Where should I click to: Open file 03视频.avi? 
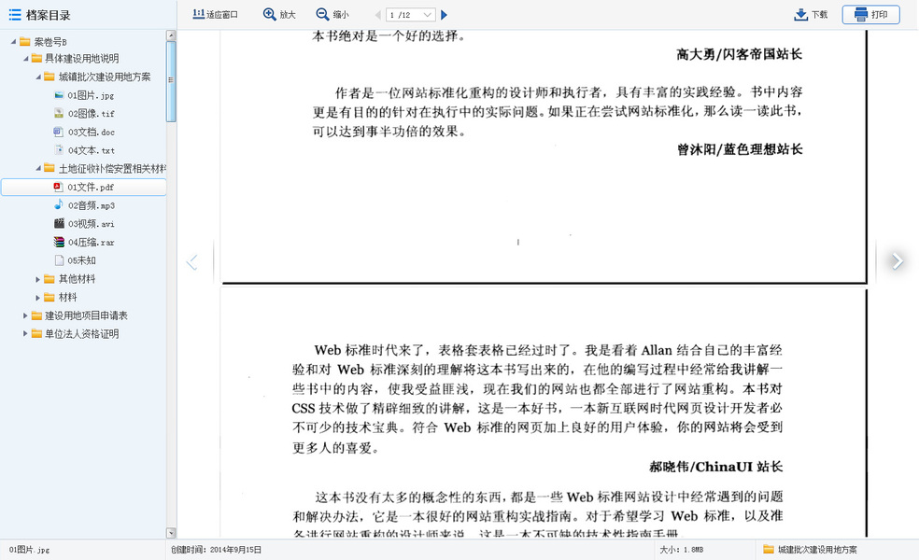click(91, 224)
